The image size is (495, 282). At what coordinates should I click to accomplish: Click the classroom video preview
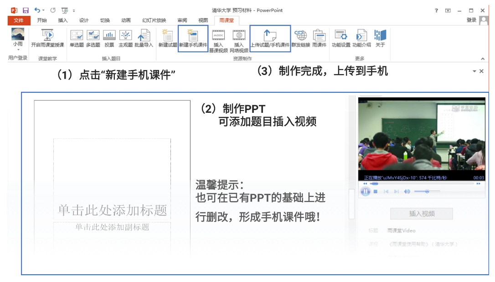[422, 136]
